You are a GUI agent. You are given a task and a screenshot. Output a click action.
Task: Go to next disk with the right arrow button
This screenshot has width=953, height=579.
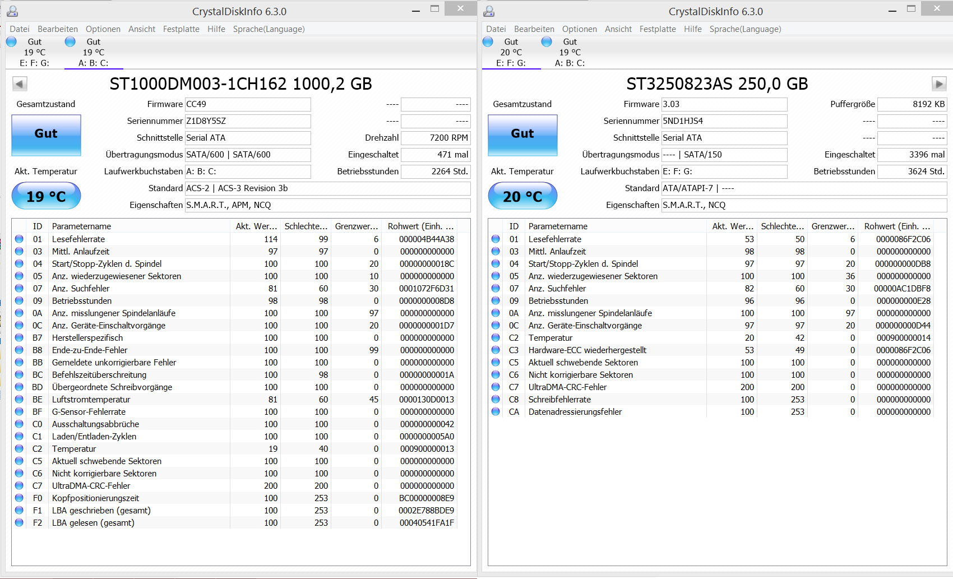click(x=939, y=84)
